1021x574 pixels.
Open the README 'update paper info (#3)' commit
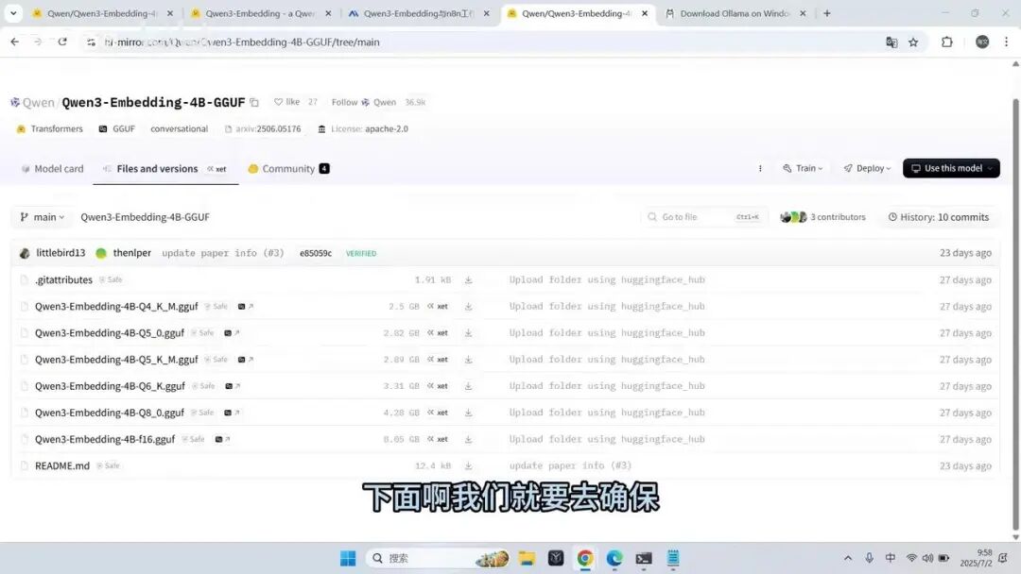570,466
